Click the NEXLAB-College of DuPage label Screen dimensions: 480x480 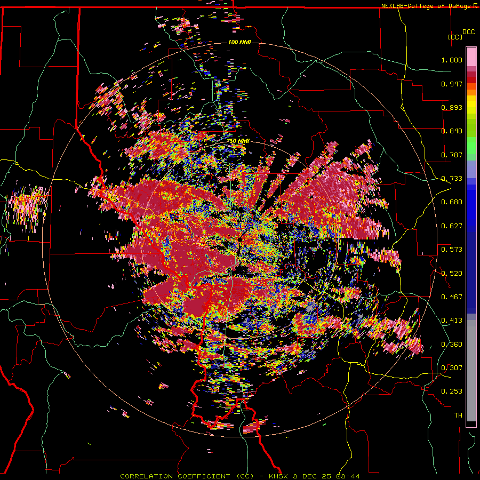tap(427, 6)
